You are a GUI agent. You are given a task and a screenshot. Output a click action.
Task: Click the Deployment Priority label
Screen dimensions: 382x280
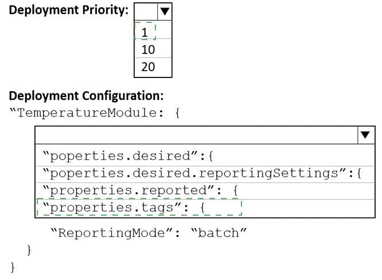69,10
